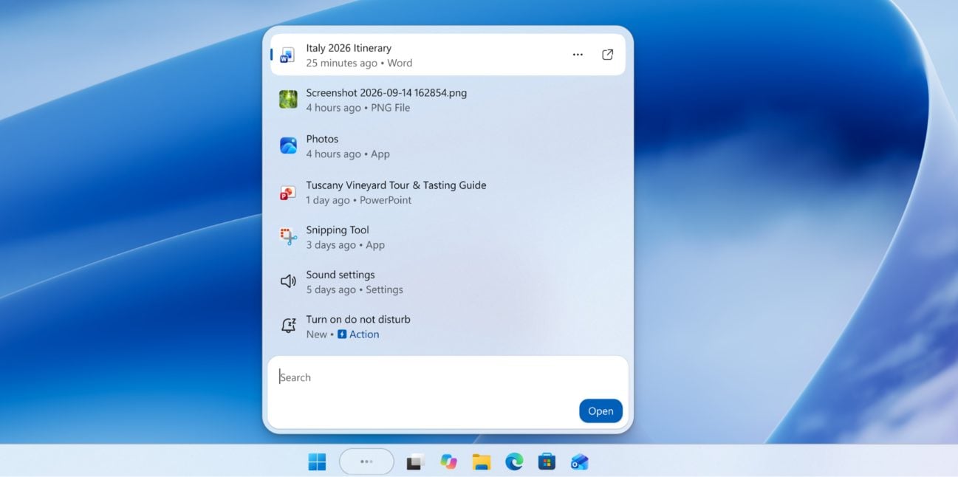Launch Microsoft Edge from the taskbar

pyautogui.click(x=514, y=462)
